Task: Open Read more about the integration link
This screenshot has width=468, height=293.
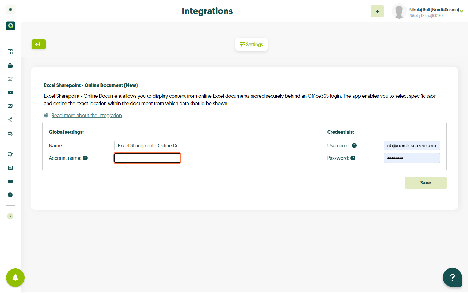Action: (87, 115)
